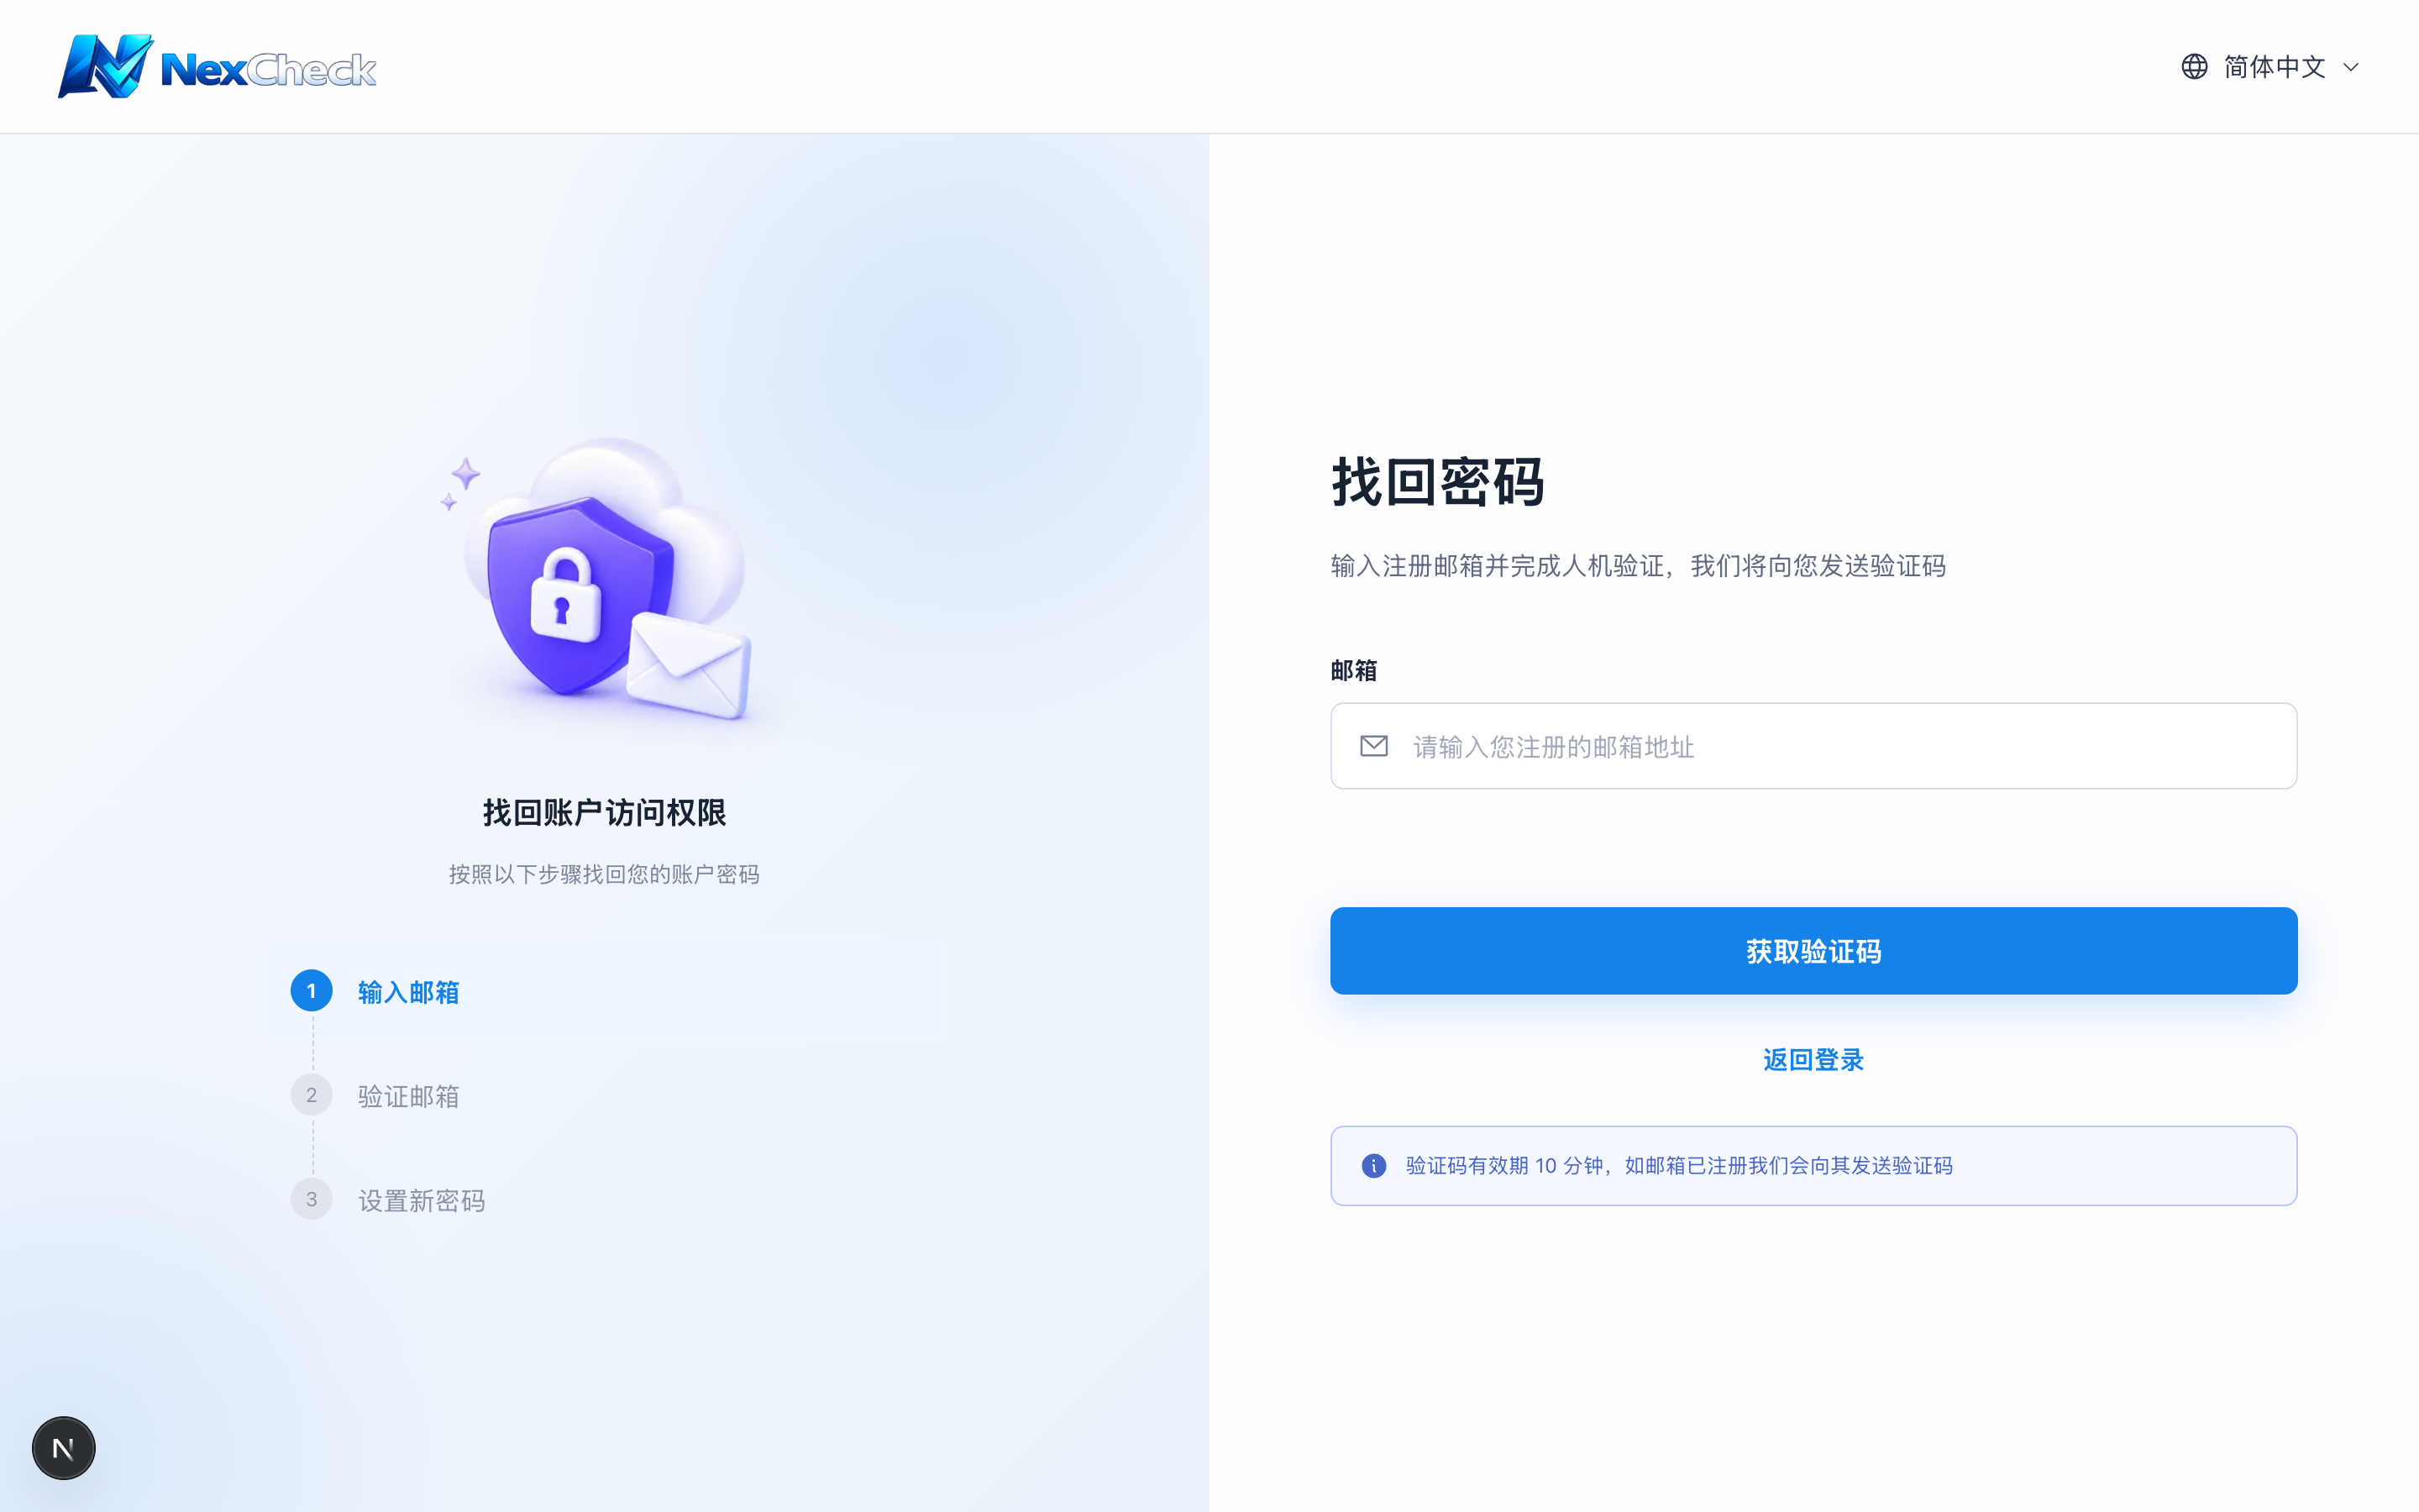Viewport: 2419px width, 1512px height.
Task: Click the NexCheck logo
Action: coord(217,67)
